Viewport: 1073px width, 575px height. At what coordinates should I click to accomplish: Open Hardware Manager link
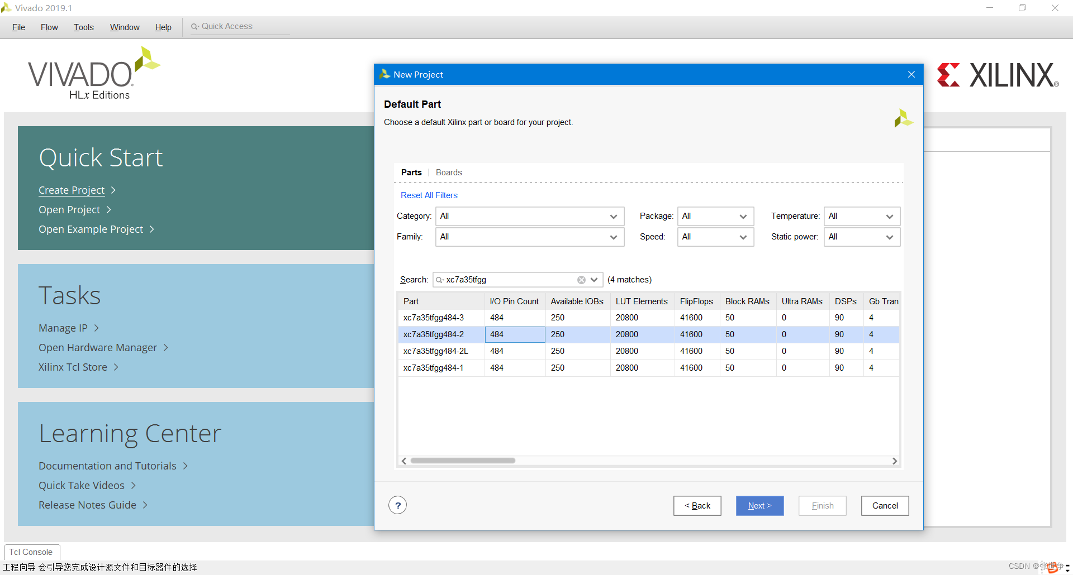pyautogui.click(x=98, y=348)
